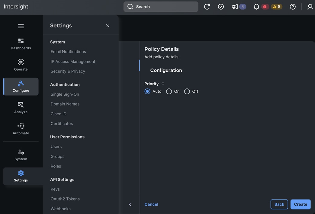Open the announcements megaphone icon

235,7
